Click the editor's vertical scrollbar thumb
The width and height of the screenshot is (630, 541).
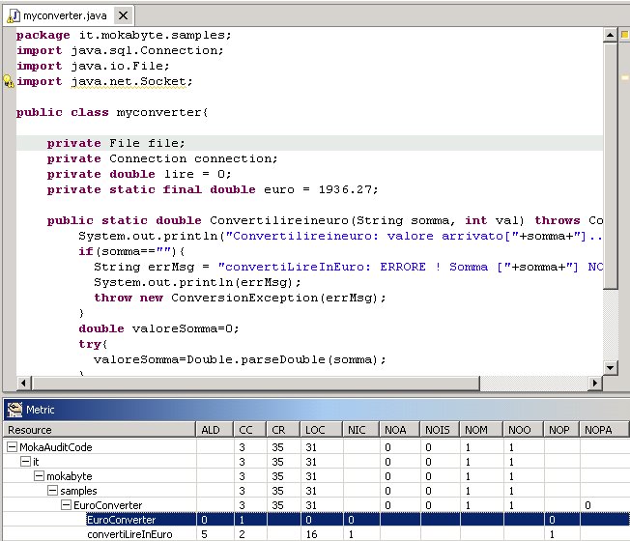click(x=611, y=165)
